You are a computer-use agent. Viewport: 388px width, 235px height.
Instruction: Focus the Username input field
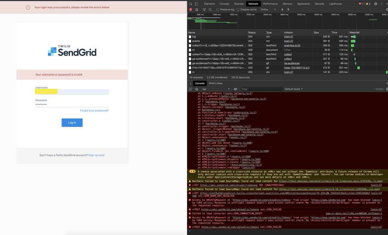[x=72, y=92]
